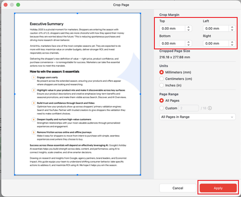This screenshot has width=241, height=197.
Task: Click the numbered 3 circle in the preview
Action: (x=34, y=103)
